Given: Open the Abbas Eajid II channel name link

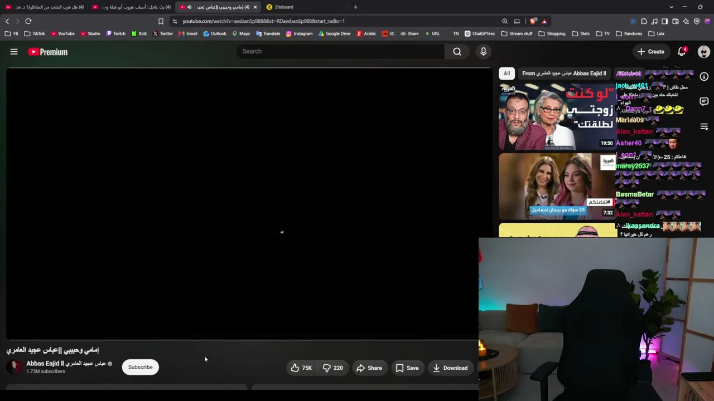Looking at the screenshot, I should (x=66, y=363).
